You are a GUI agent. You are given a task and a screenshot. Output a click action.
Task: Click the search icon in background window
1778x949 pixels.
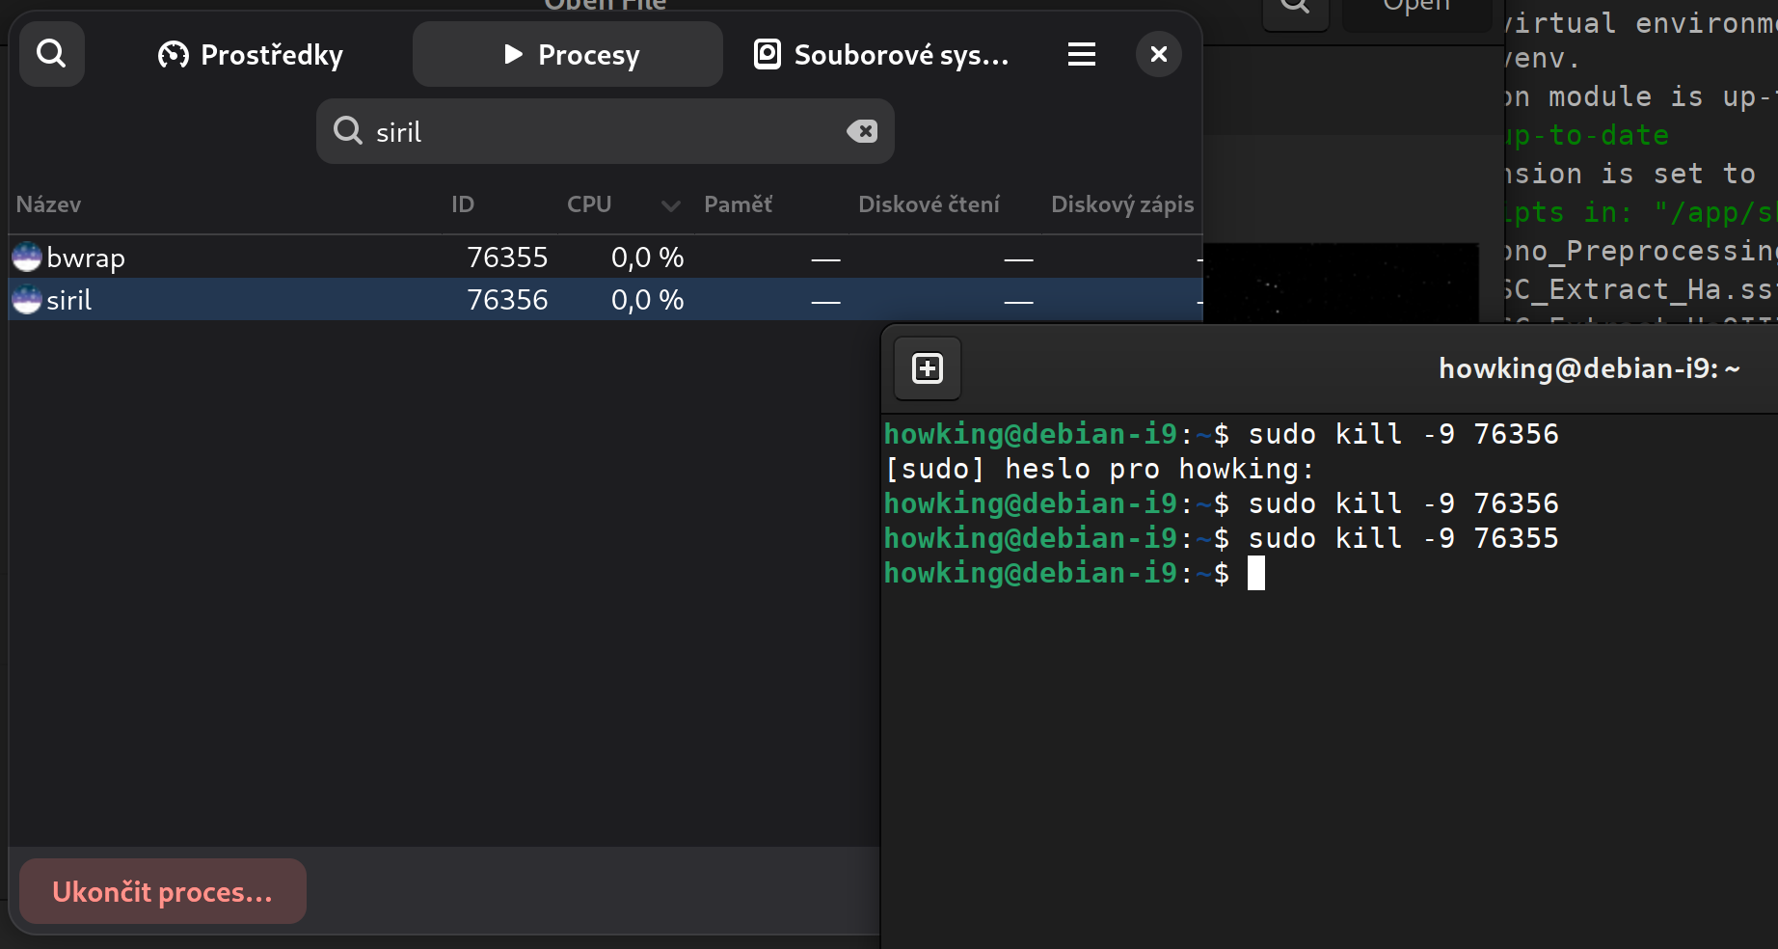coord(1296,6)
